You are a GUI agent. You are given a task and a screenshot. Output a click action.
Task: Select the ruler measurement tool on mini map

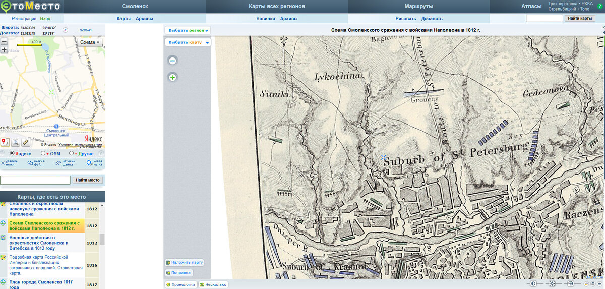point(26,142)
